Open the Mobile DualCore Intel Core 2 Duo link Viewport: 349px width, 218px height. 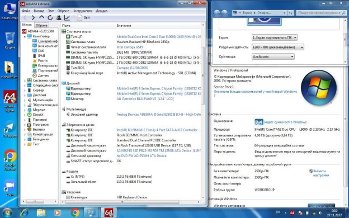158,37
